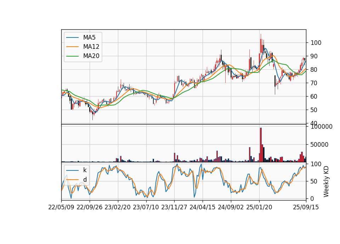Click the 24/09/02 date label
The image size is (340, 244).
[x=231, y=208]
